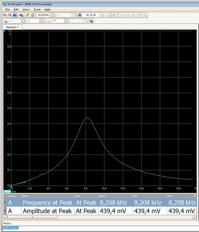This screenshot has height=232, width=199.
Task: Select the zoom window magnifier tool
Action: pyautogui.click(x=123, y=15)
